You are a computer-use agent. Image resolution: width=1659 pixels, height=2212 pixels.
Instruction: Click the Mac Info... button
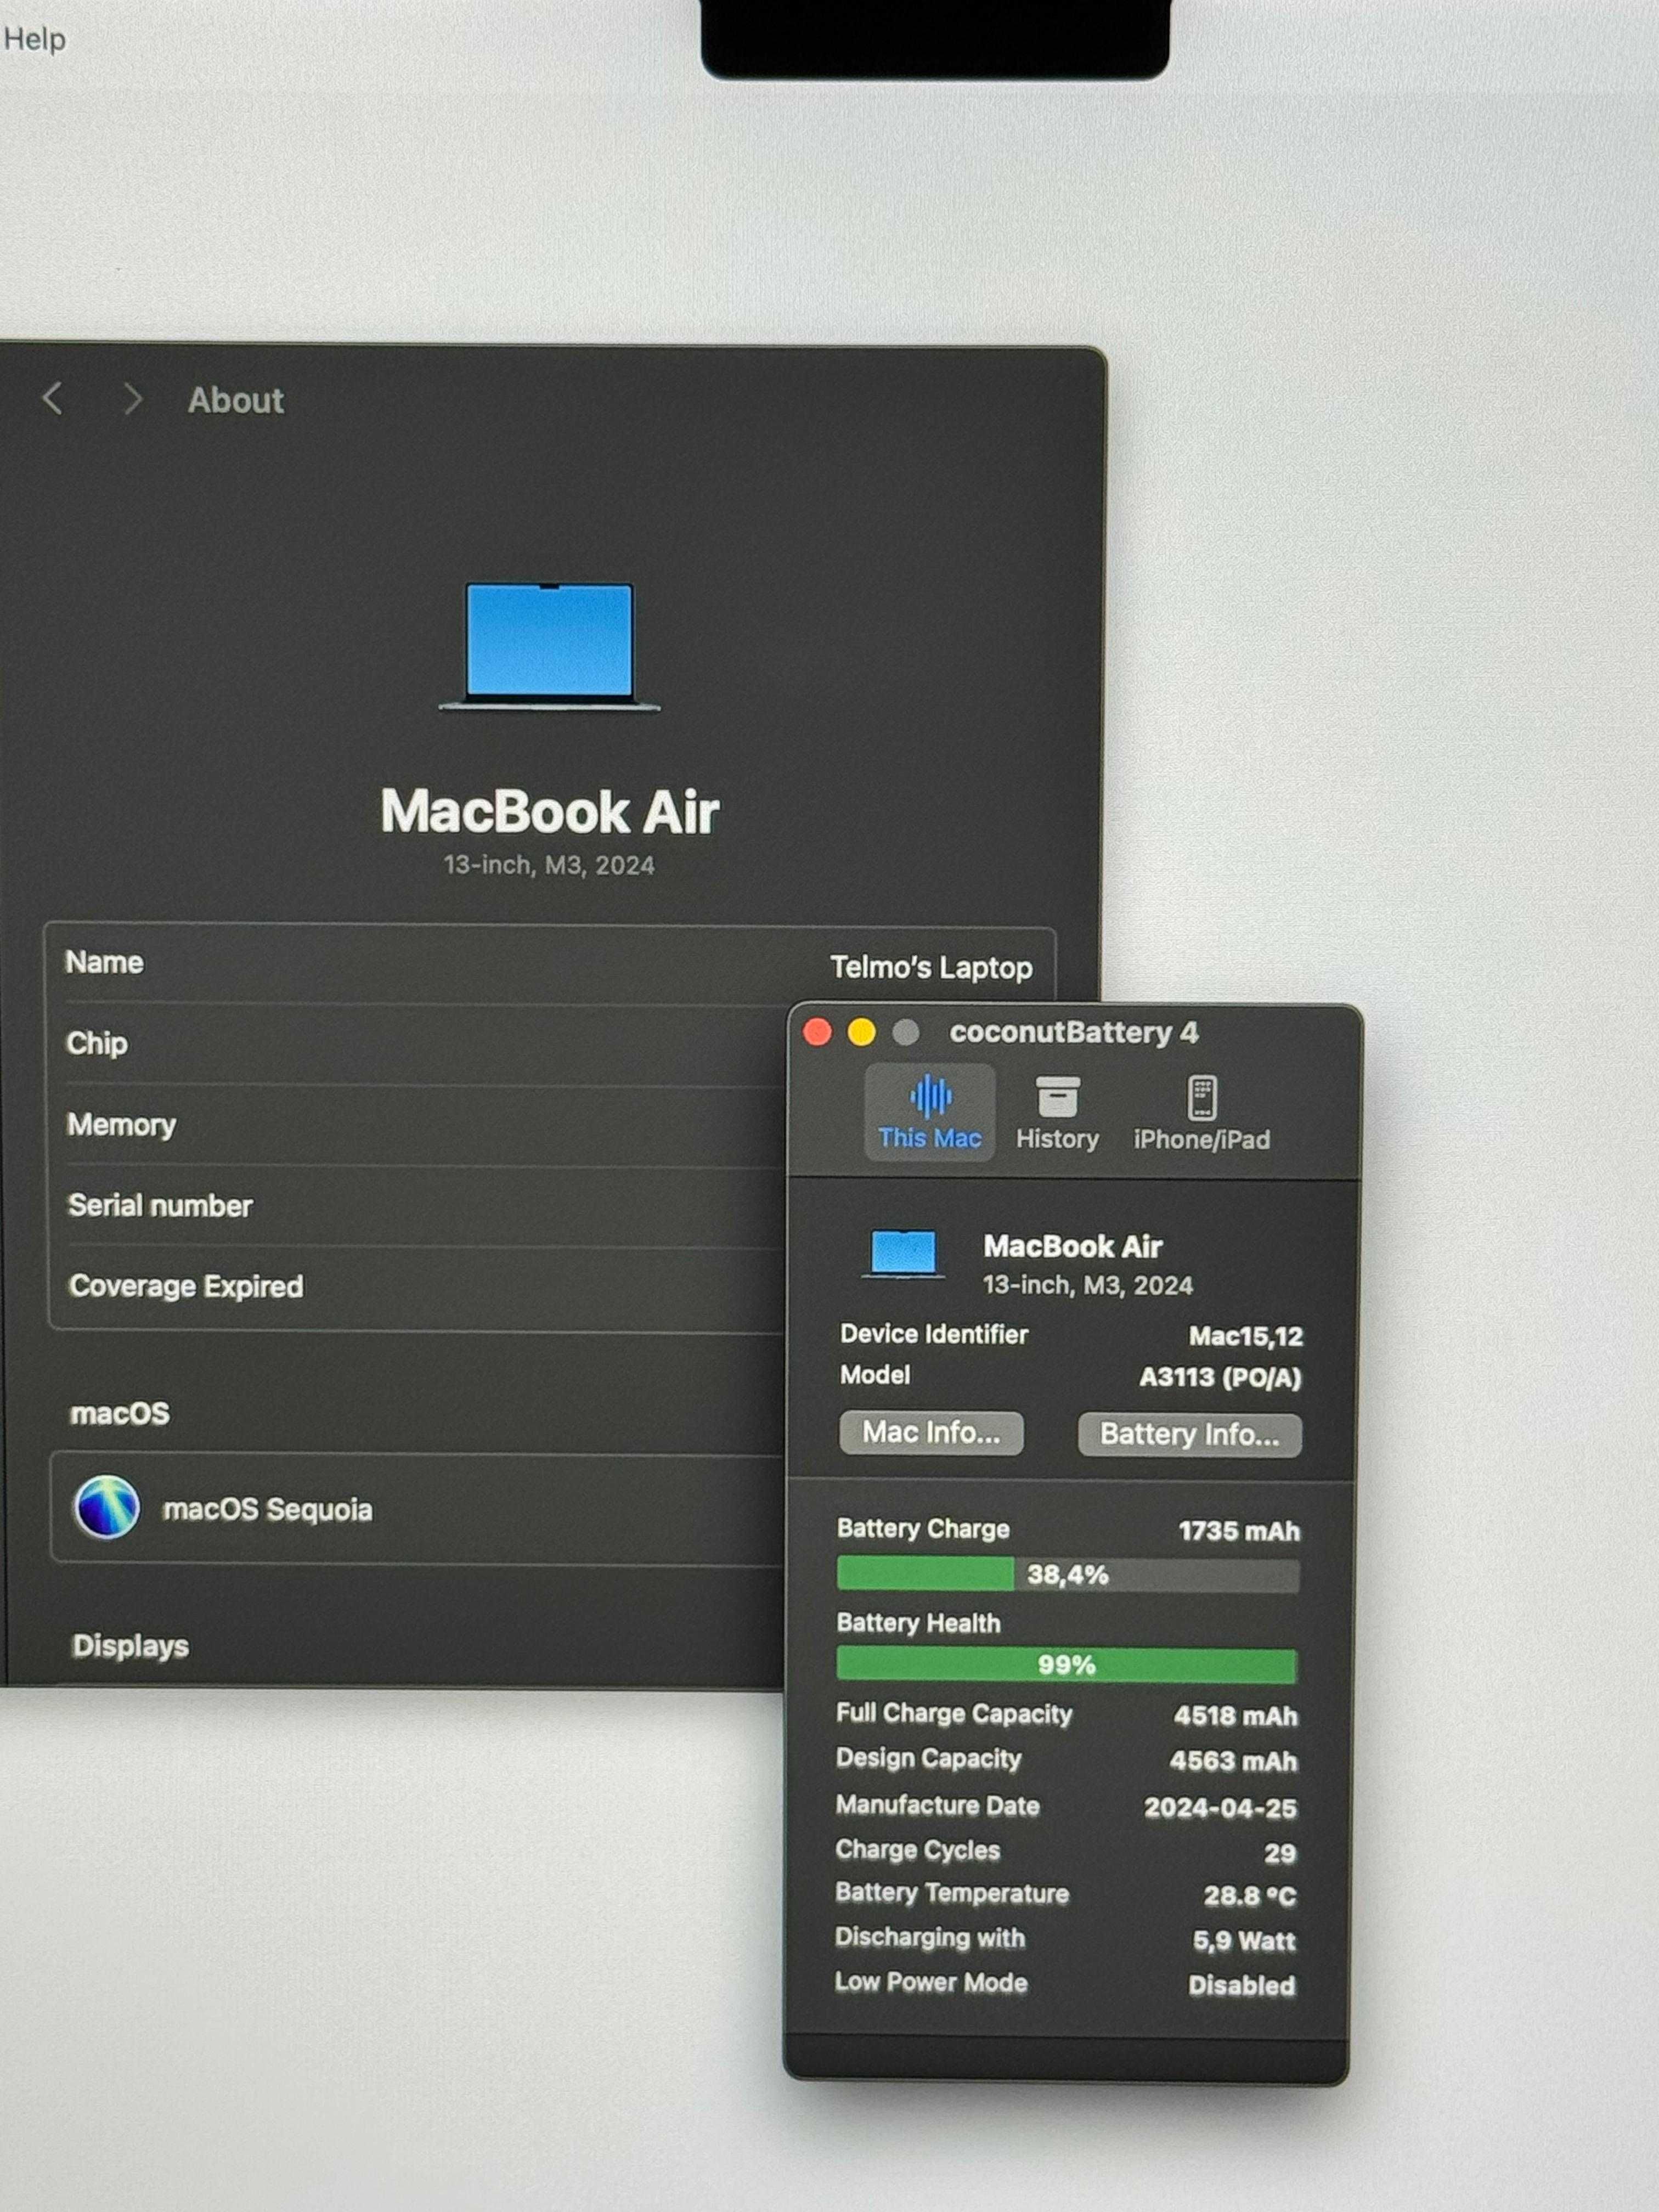point(931,1433)
